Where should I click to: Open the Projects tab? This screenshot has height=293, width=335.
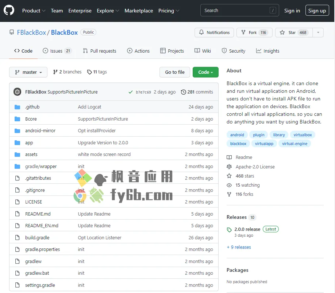click(172, 51)
